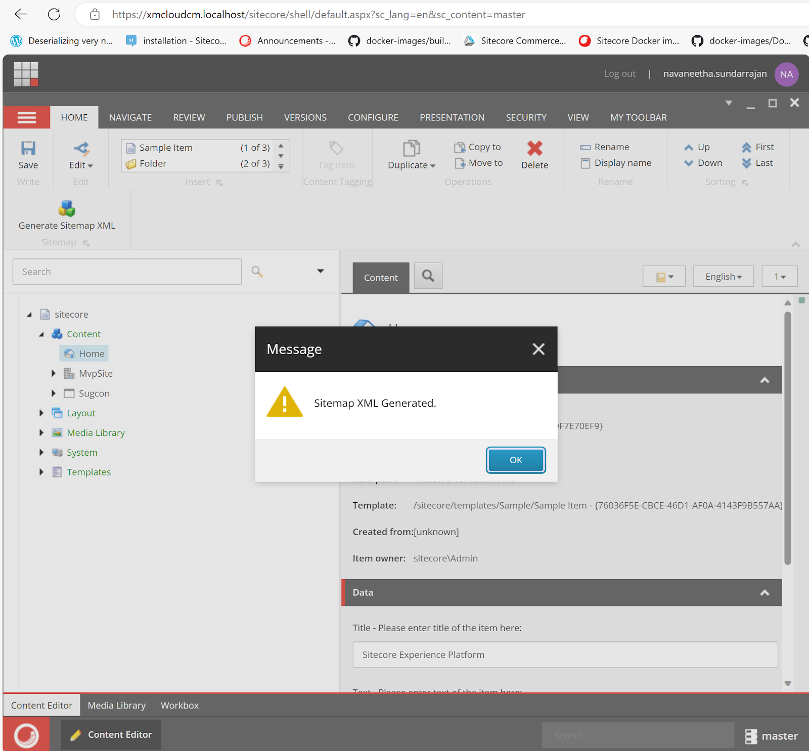809x751 pixels.
Task: Click the user avatar NA
Action: pyautogui.click(x=786, y=74)
